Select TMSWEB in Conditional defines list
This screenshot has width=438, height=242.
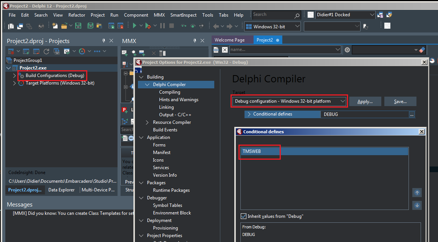tap(324, 151)
